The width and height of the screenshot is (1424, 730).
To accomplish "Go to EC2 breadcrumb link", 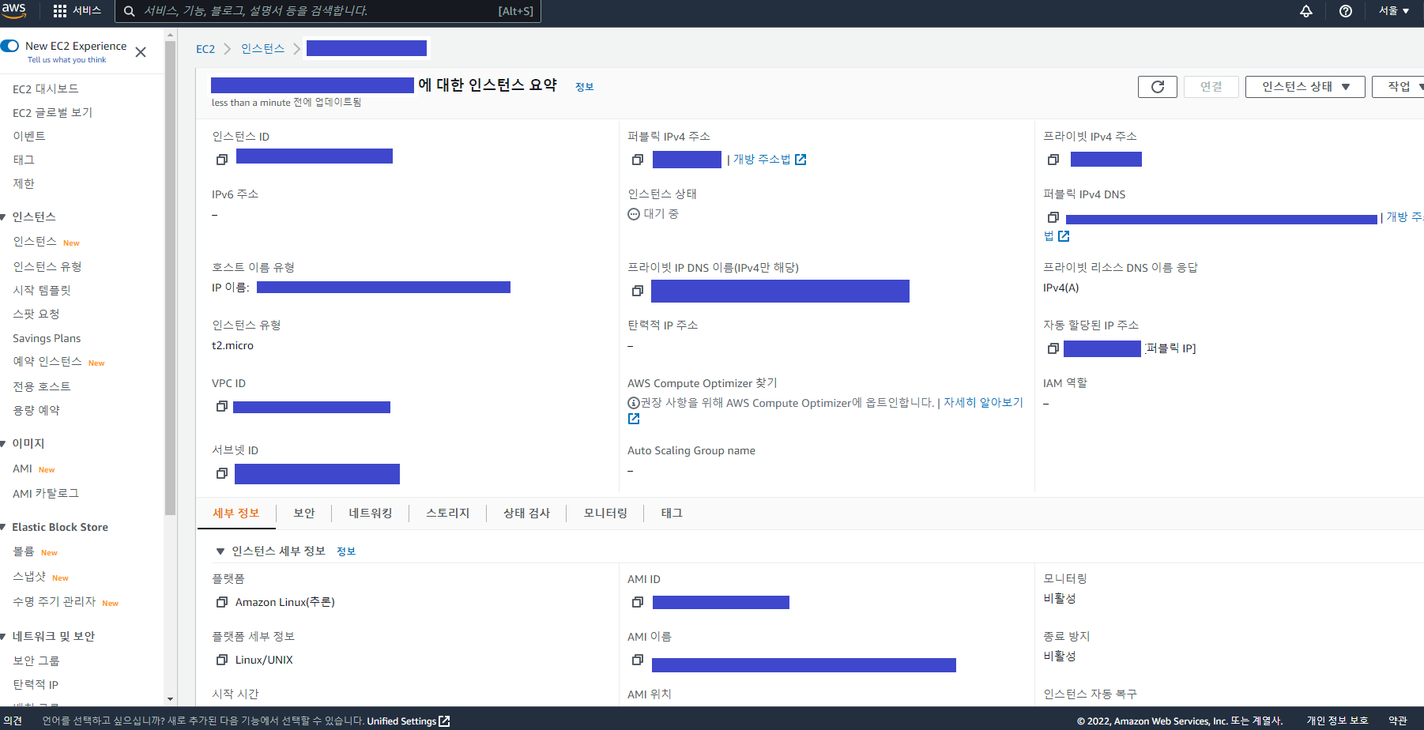I will click(205, 49).
